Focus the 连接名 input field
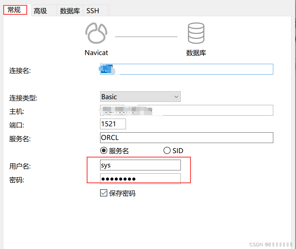The image size is (296, 249). tap(187, 69)
